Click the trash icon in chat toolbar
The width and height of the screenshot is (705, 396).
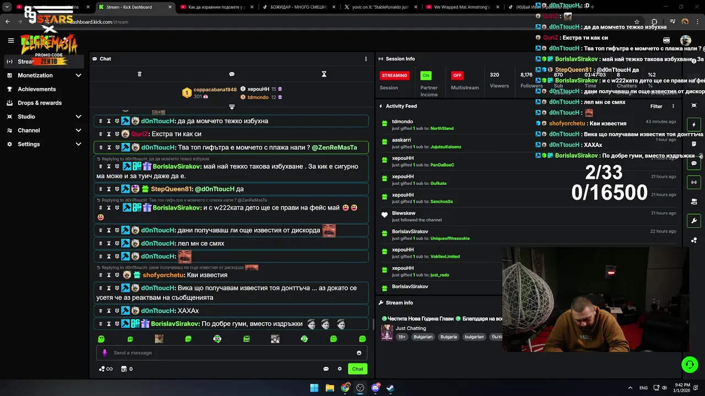(x=139, y=74)
